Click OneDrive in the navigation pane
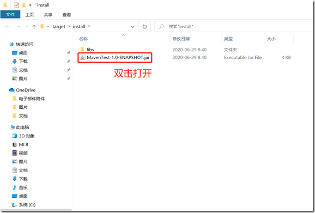The image size is (315, 213). pyautogui.click(x=26, y=90)
